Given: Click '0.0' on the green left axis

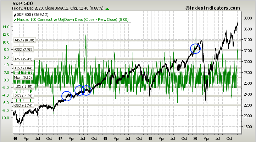Looking at the screenshot, I should point(6,80).
